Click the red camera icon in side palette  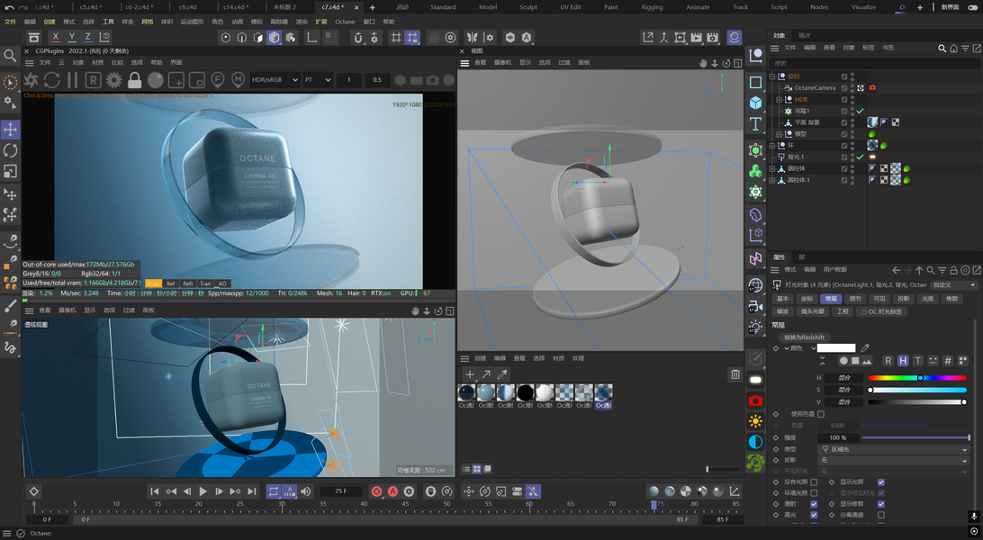(x=755, y=400)
